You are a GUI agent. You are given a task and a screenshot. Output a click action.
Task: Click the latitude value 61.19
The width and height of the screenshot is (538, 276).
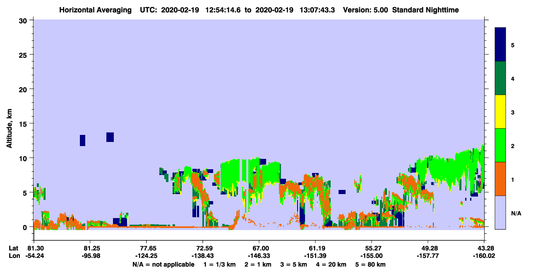315,248
